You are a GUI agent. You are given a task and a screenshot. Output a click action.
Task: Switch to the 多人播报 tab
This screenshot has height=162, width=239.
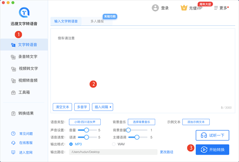tap(97, 21)
